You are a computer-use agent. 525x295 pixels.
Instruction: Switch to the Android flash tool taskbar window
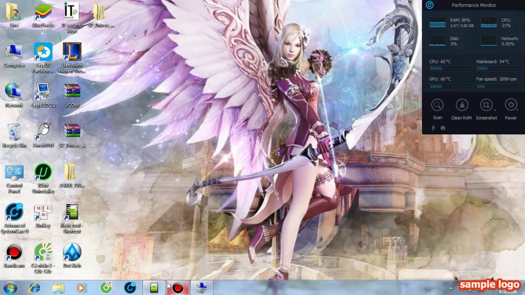(154, 288)
